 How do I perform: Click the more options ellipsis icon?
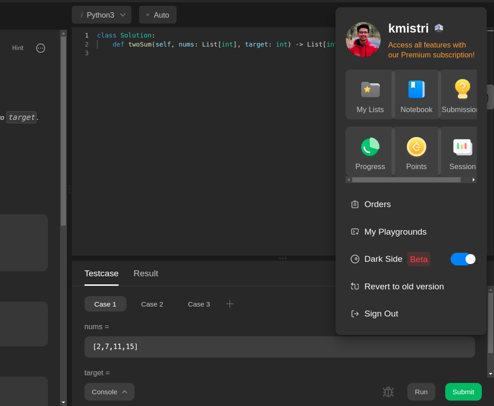tap(41, 48)
